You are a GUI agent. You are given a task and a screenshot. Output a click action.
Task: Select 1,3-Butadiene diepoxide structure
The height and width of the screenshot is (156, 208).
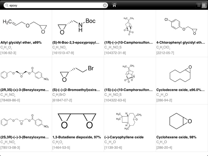[77, 121]
